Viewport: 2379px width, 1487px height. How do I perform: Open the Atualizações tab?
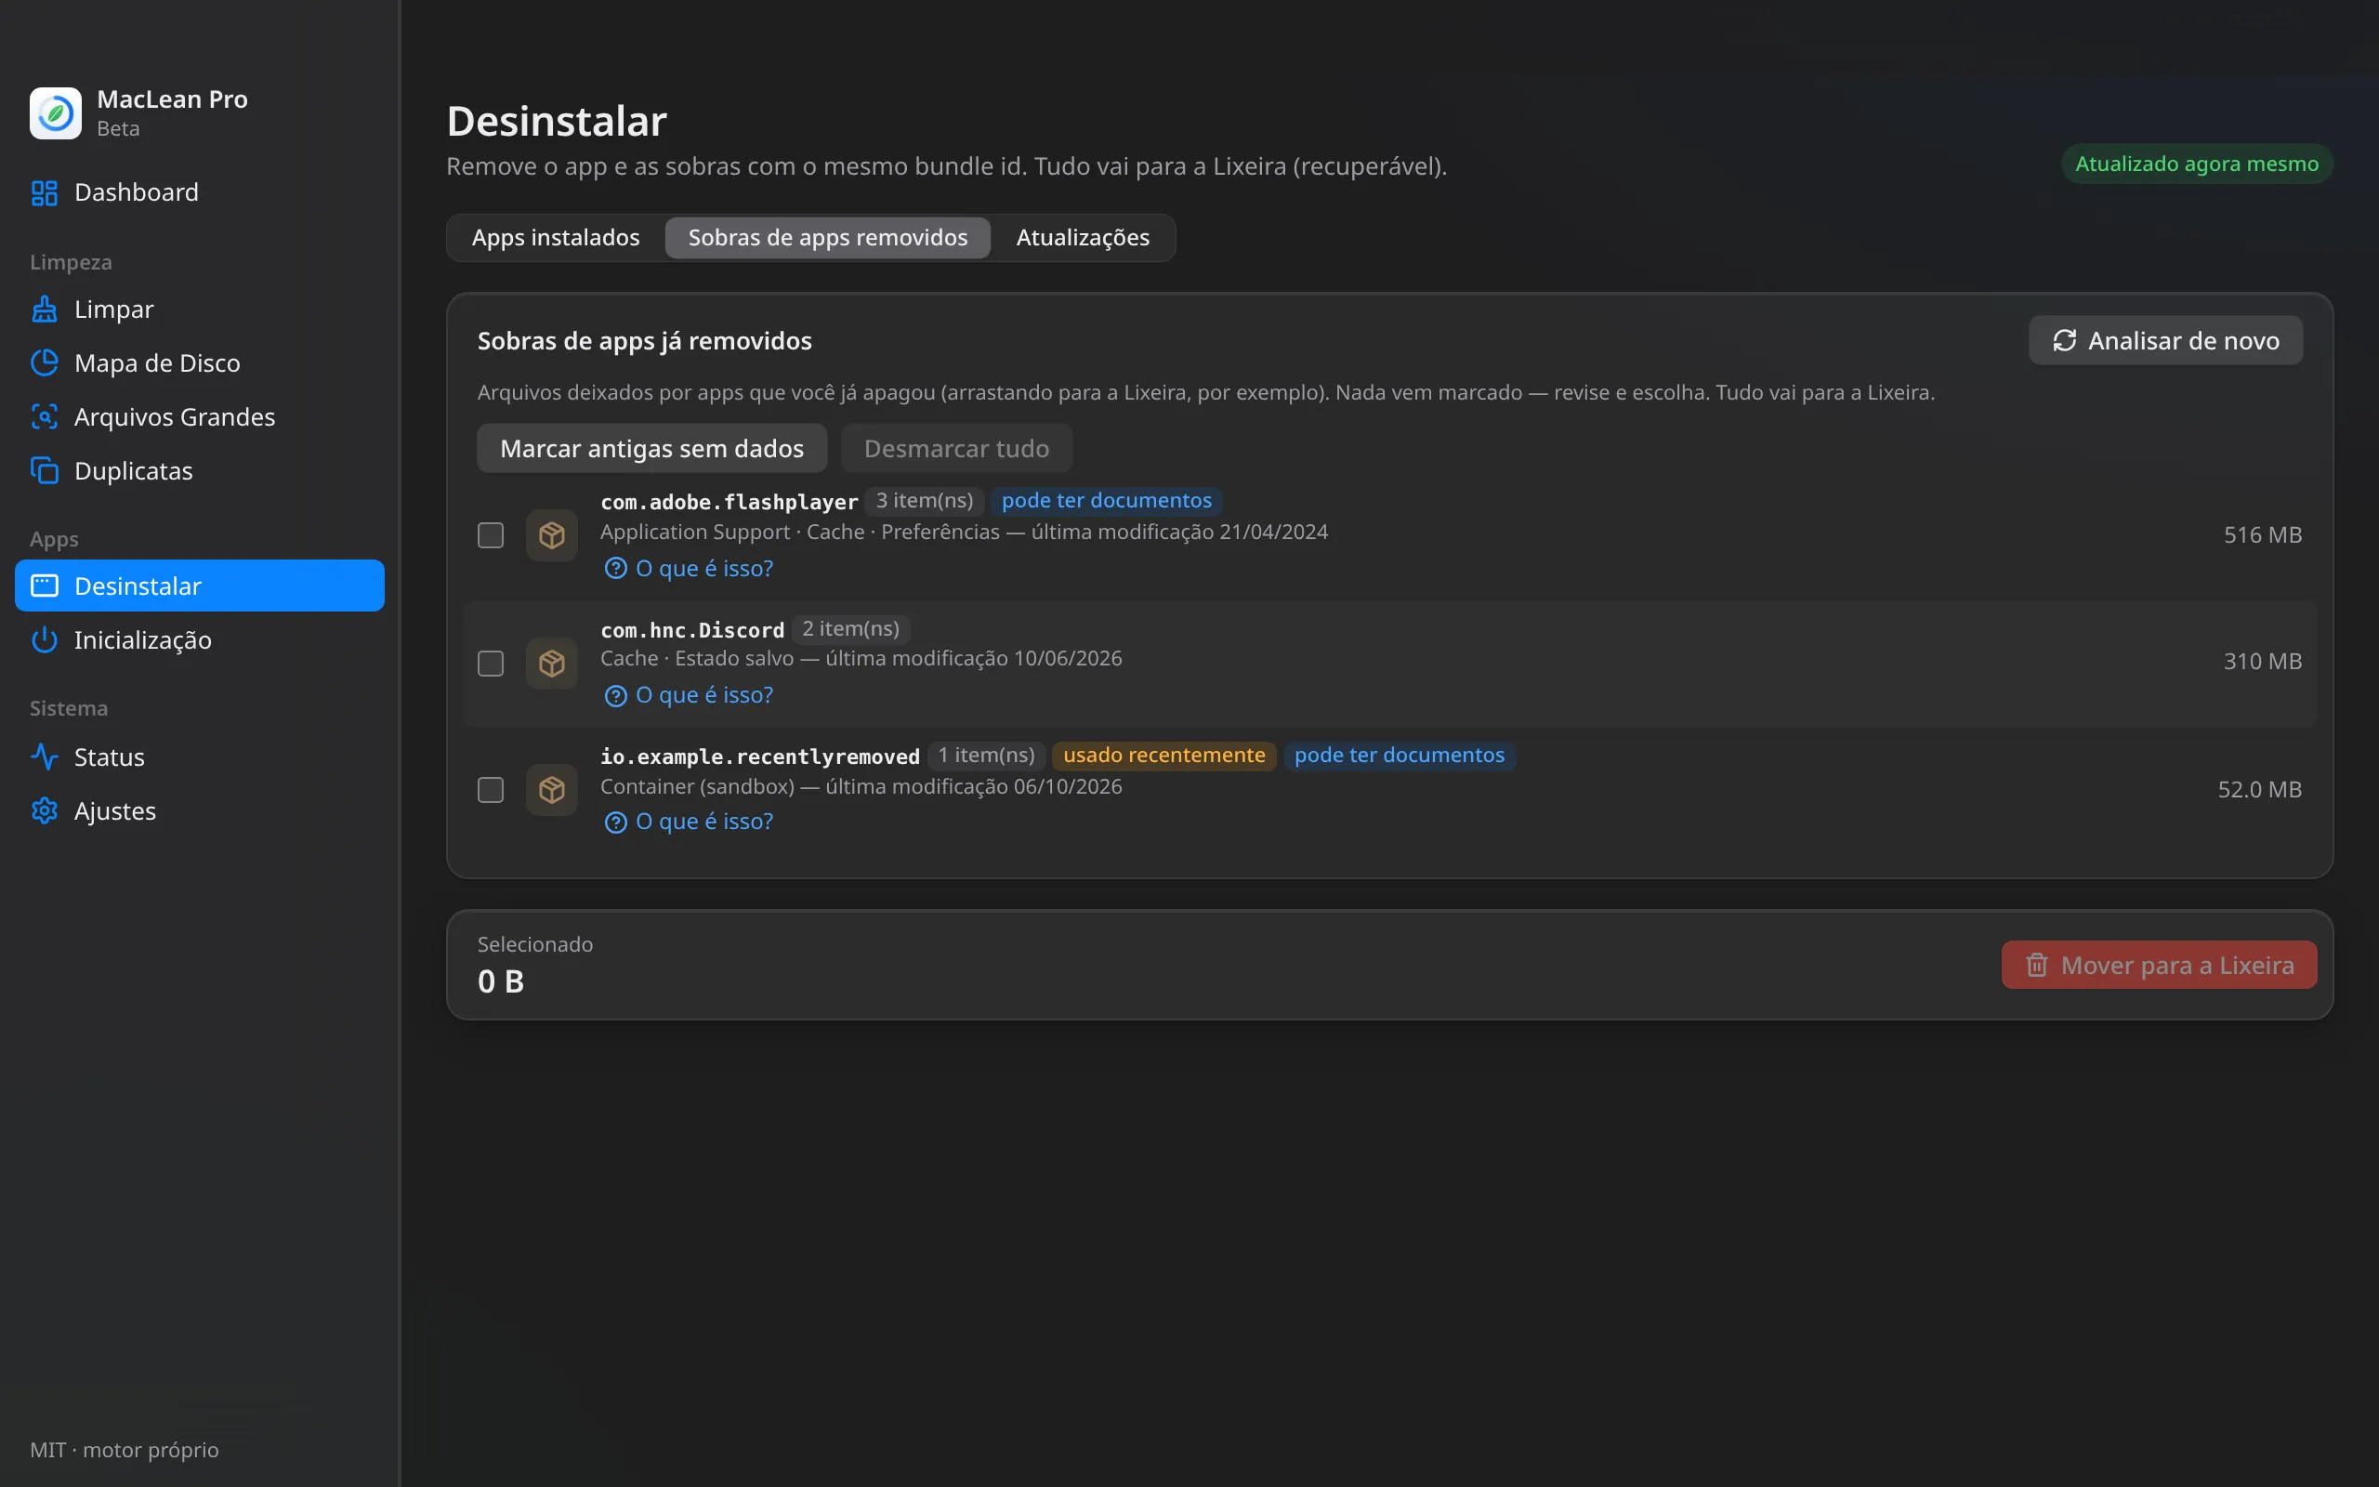pyautogui.click(x=1083, y=238)
